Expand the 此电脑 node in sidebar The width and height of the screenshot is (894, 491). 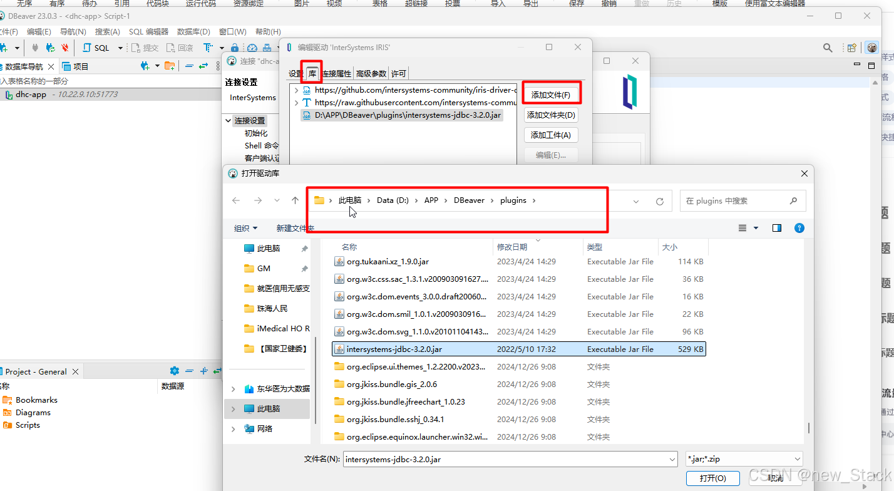[x=234, y=409]
